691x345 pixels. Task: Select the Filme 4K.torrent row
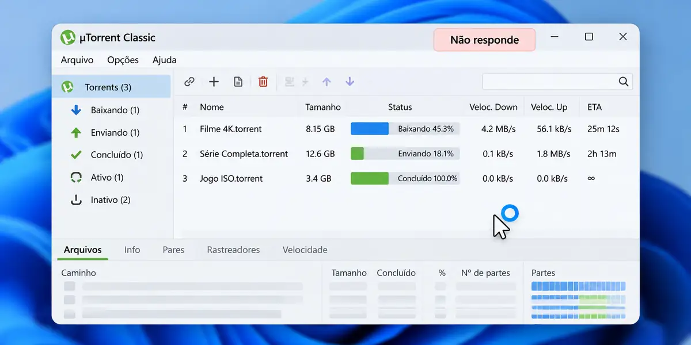(x=407, y=129)
